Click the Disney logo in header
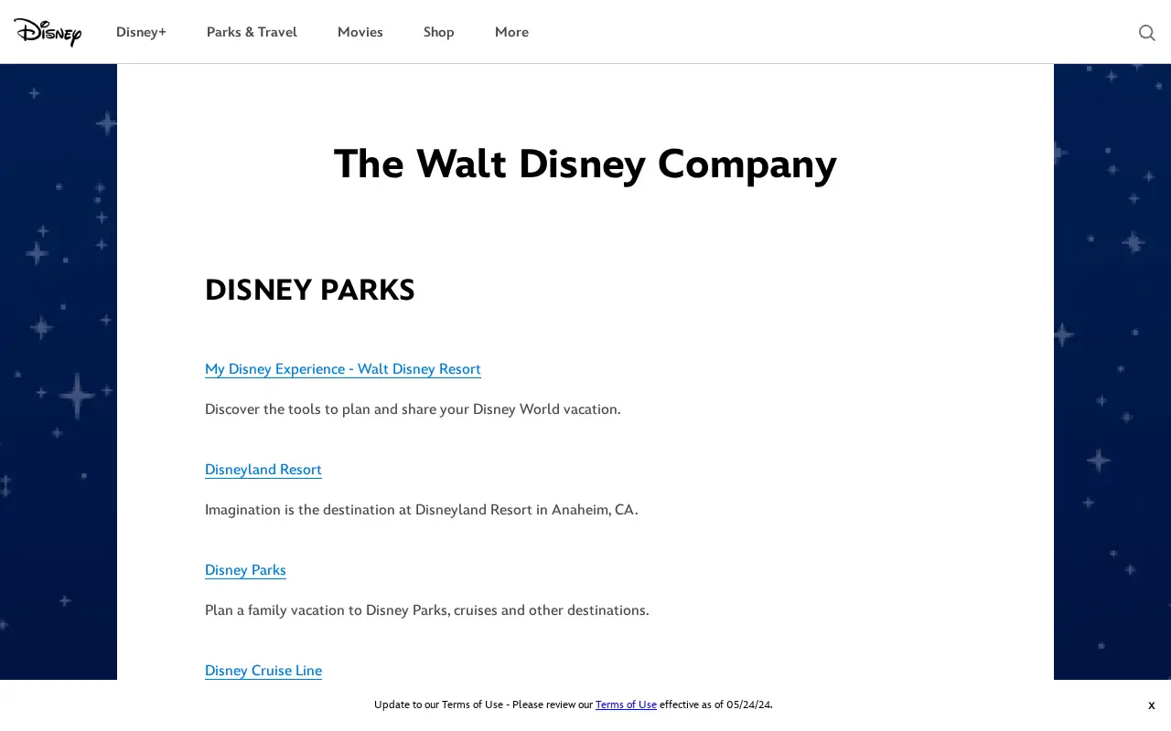Screen dimensions: 1171x731 (x=48, y=32)
